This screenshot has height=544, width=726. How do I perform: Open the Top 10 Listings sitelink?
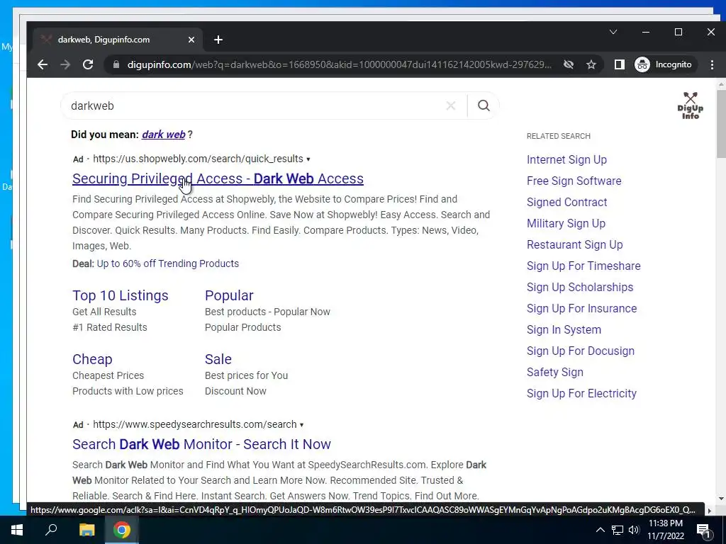pyautogui.click(x=121, y=295)
